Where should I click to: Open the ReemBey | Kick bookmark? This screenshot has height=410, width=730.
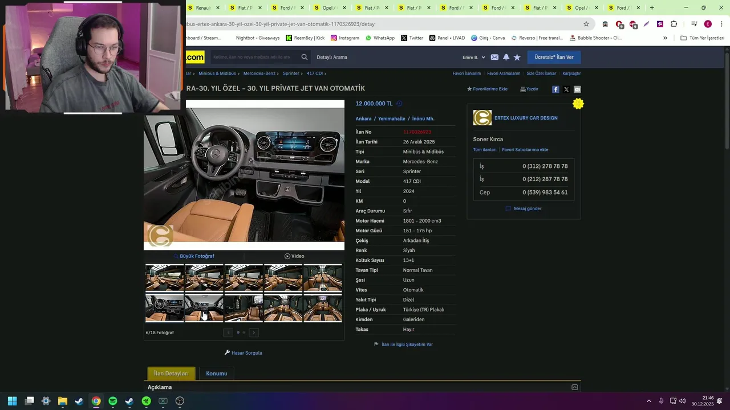coord(305,38)
